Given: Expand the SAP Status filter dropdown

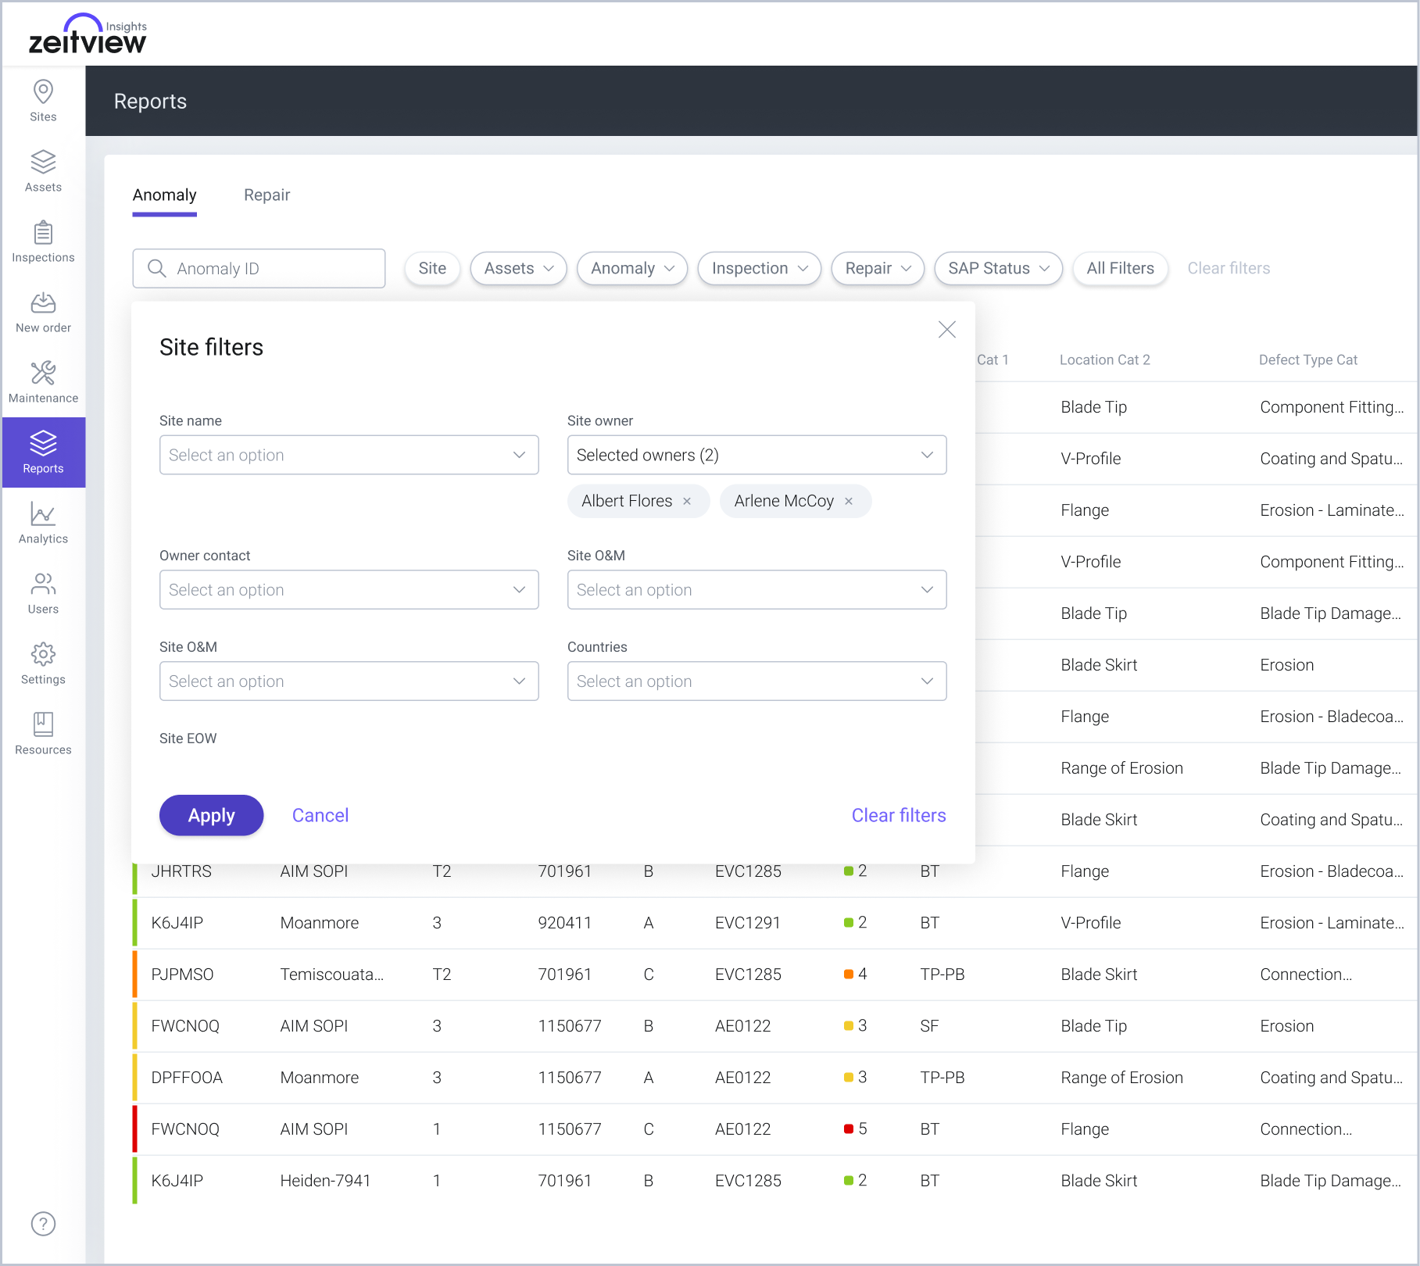Looking at the screenshot, I should 998,269.
